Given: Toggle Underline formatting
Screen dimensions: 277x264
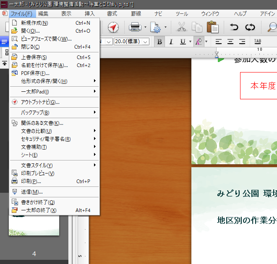Looking at the screenshot, I should [183, 41].
